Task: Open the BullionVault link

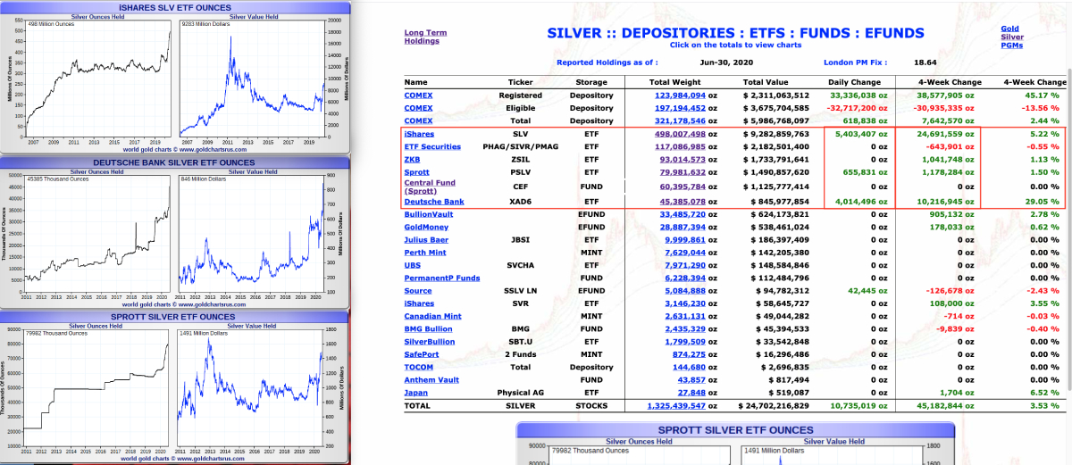Action: 429,214
